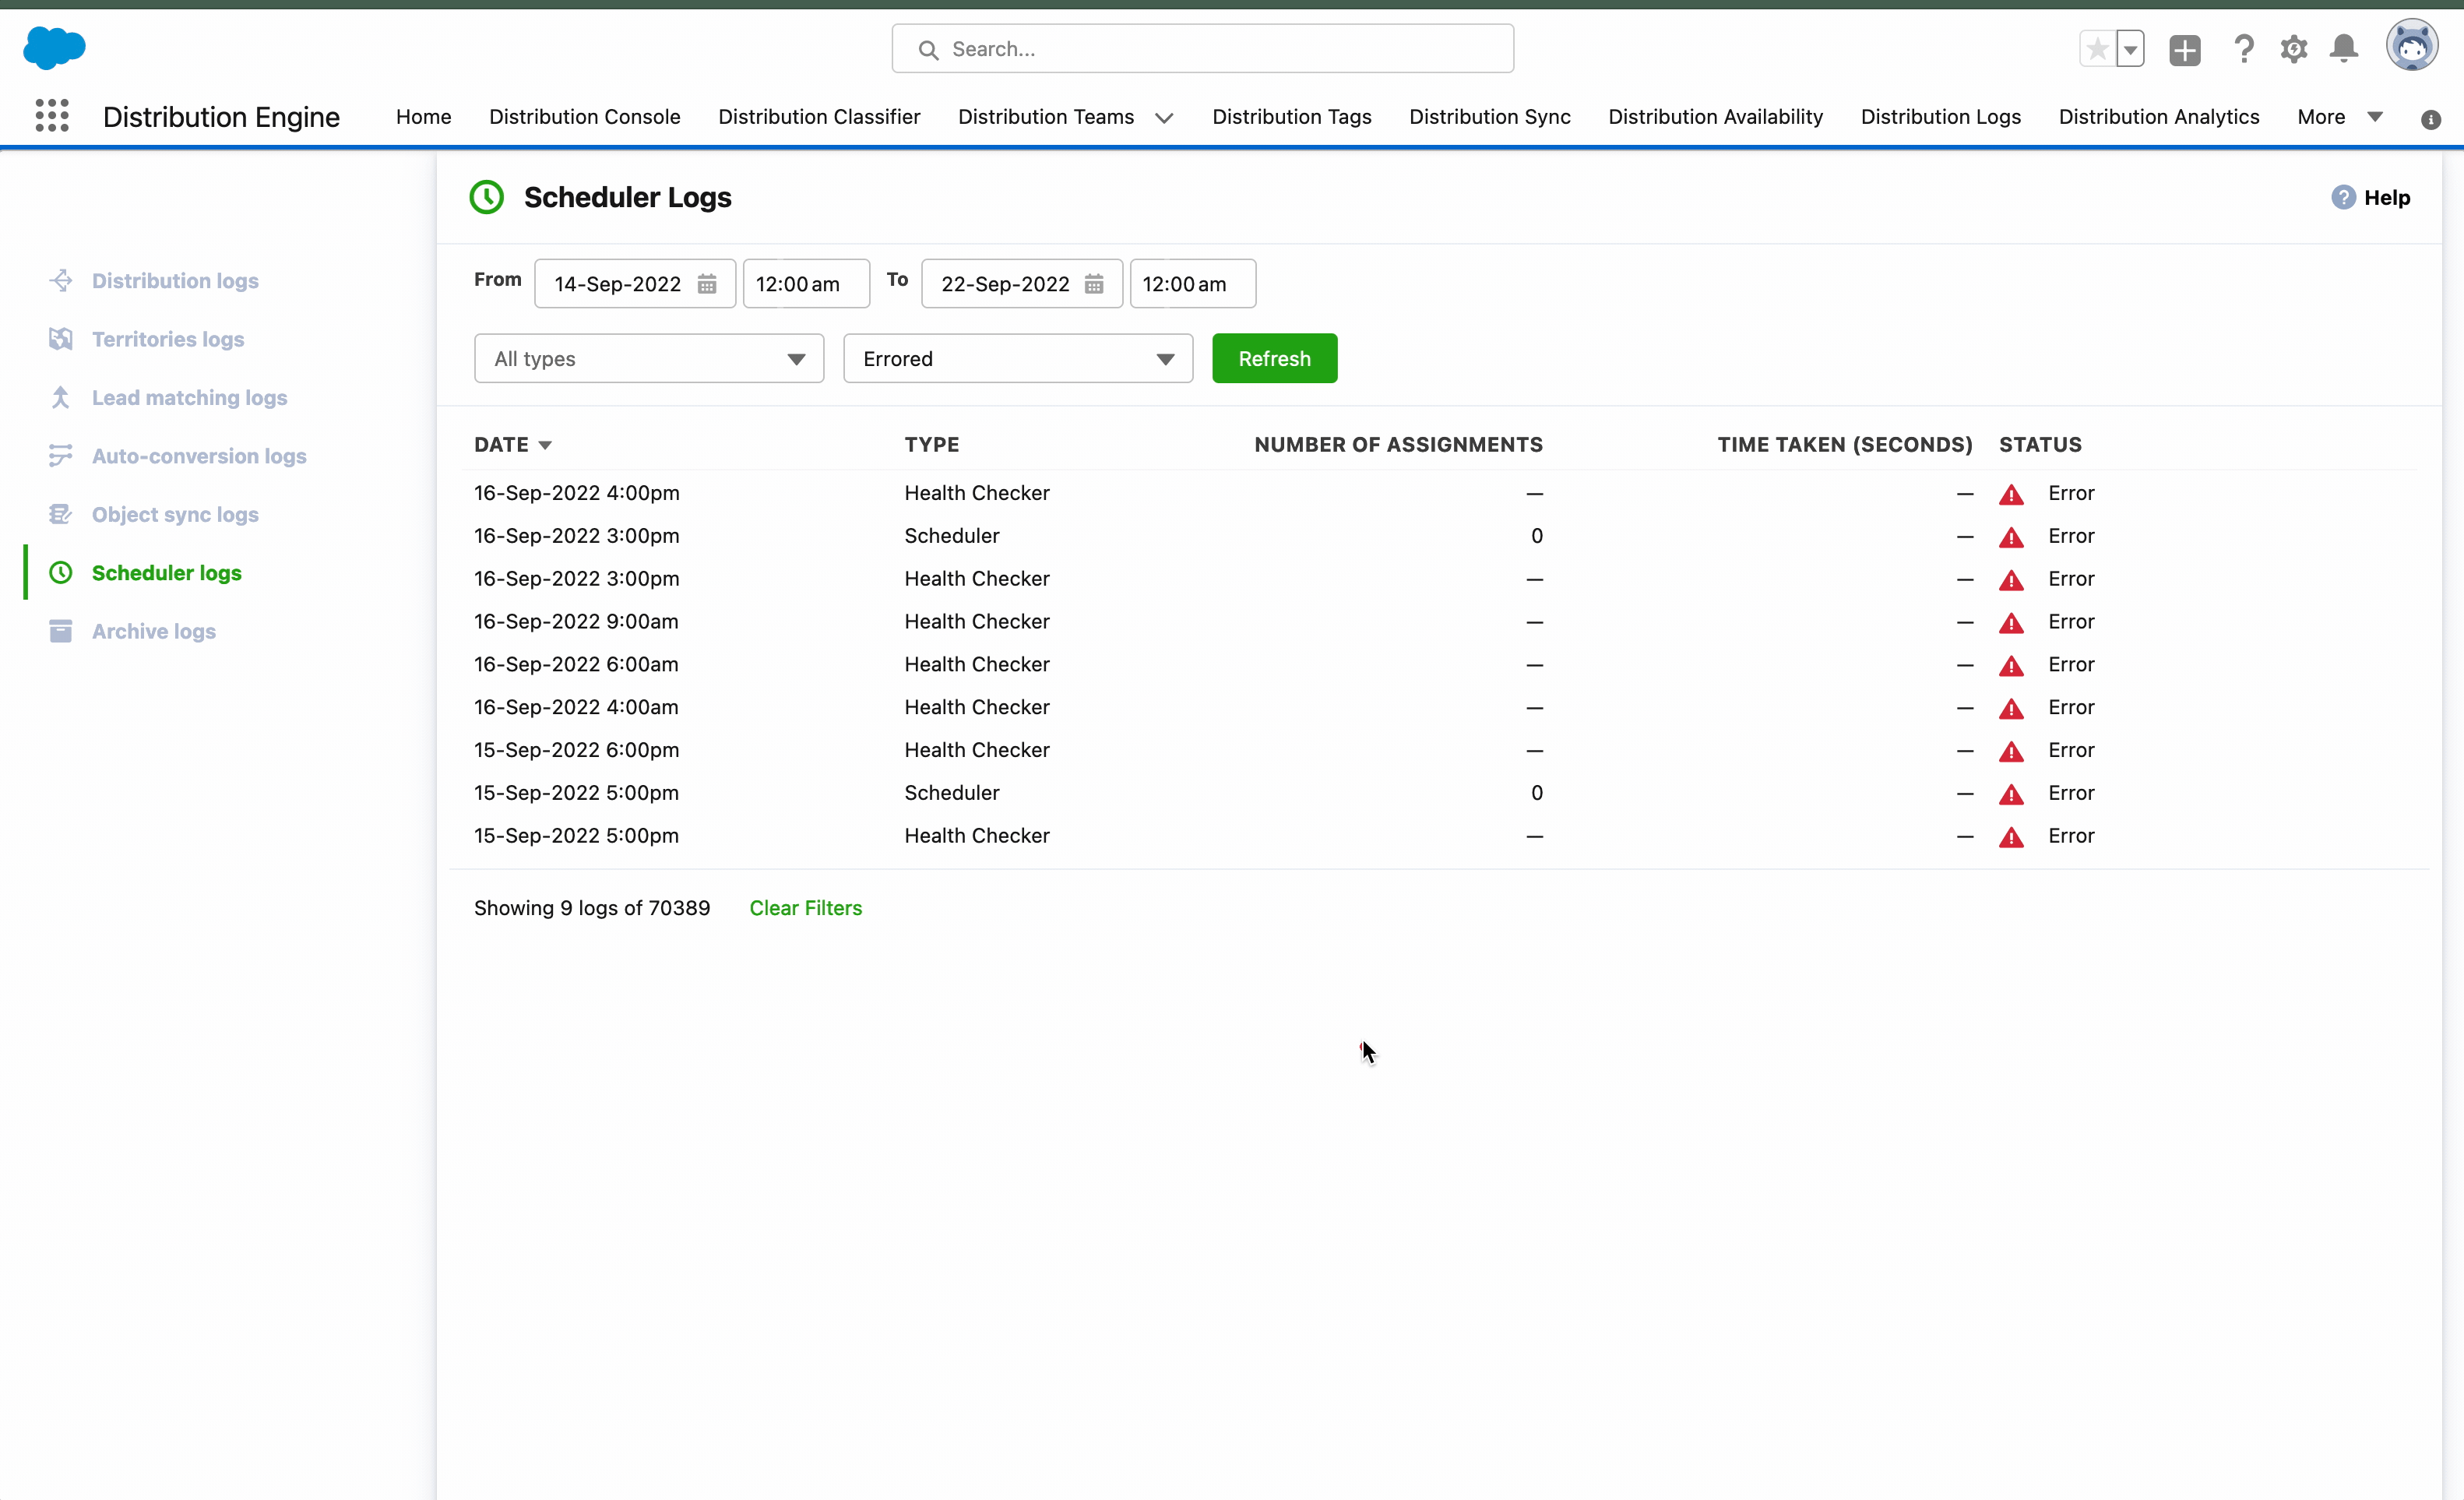This screenshot has height=1500, width=2464.
Task: Click the Salesforce cloud logo
Action: 54,48
